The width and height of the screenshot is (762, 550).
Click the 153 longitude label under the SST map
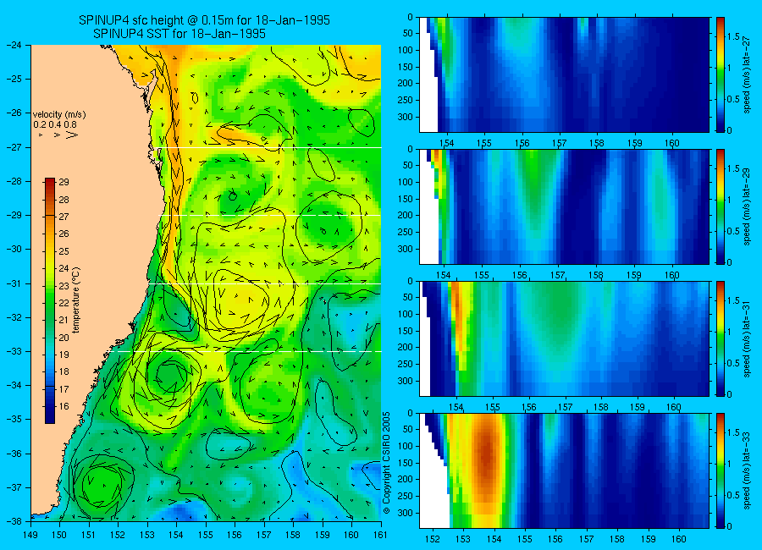pyautogui.click(x=147, y=535)
